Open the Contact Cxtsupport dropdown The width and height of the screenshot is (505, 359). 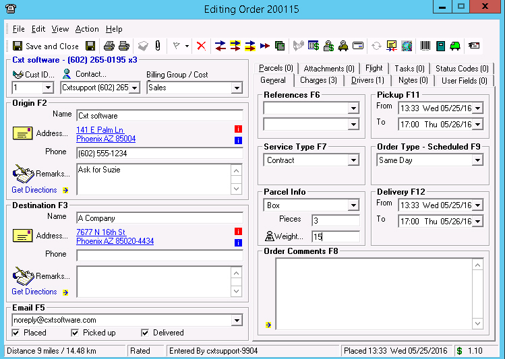[134, 88]
